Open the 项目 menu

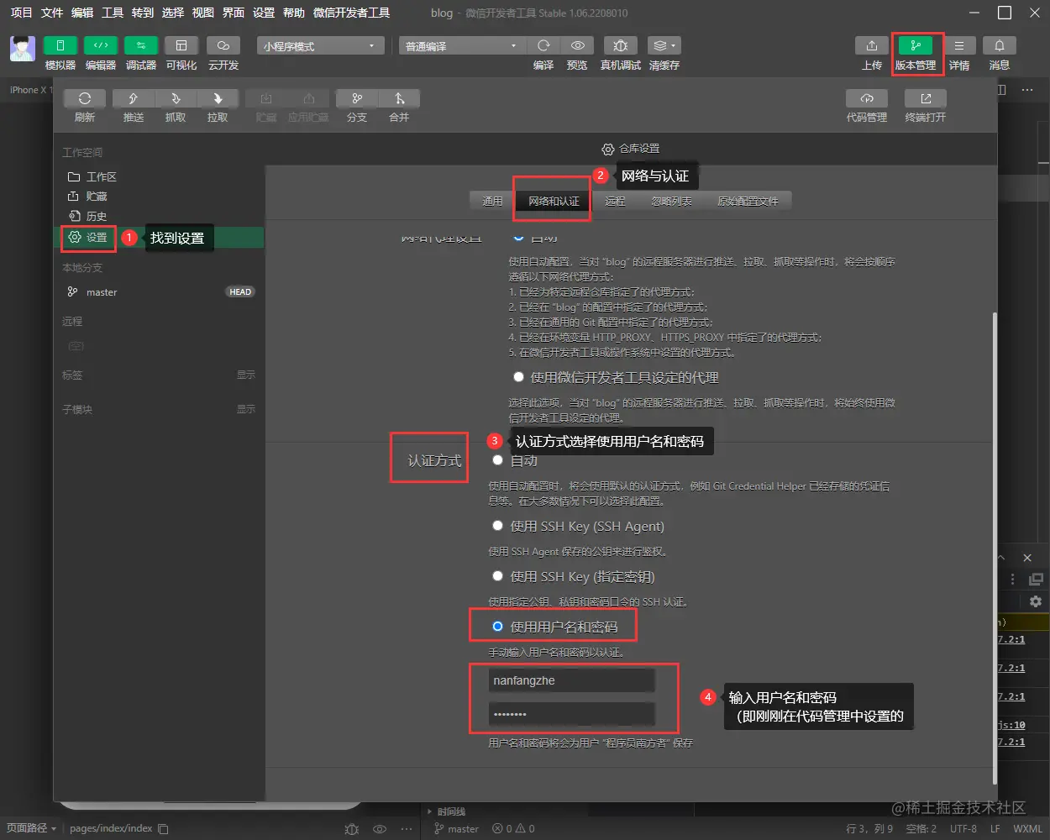[21, 13]
